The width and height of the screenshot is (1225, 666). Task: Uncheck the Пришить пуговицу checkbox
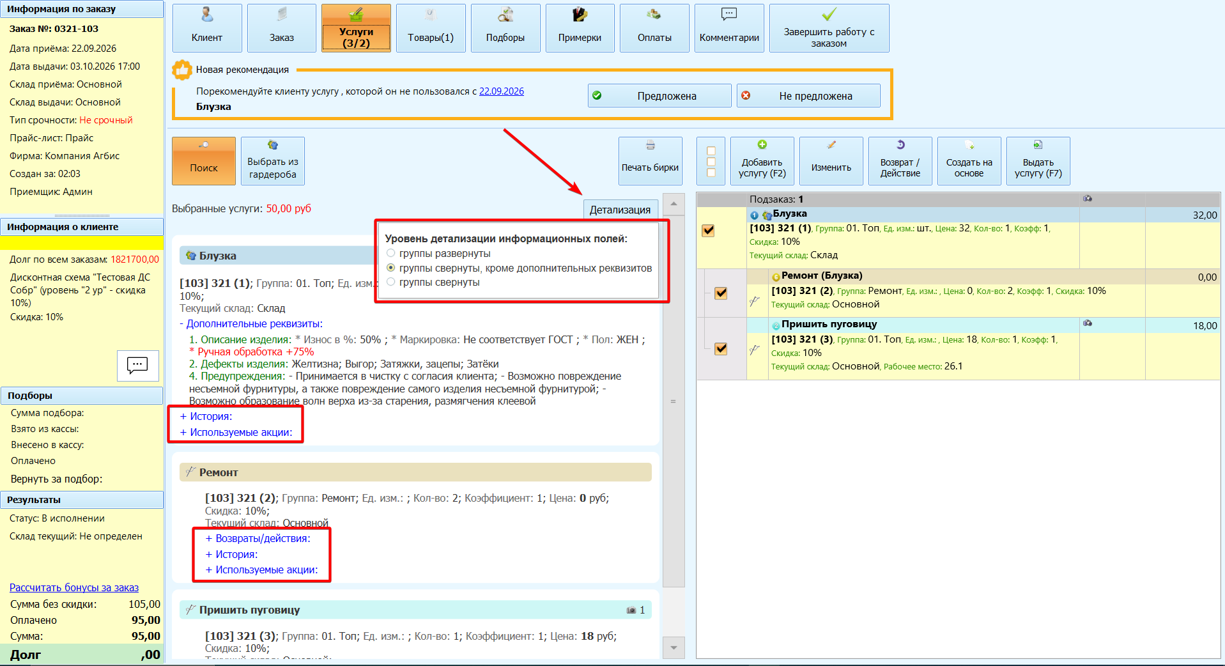(x=721, y=348)
